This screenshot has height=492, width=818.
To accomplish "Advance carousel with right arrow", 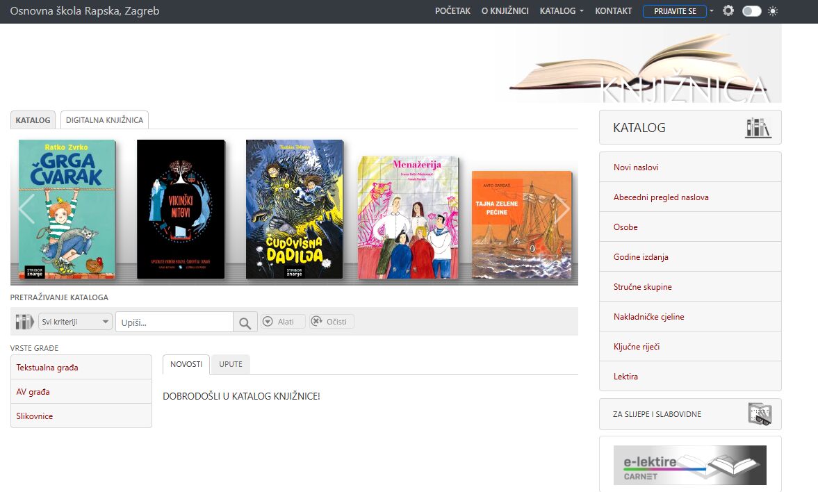I will 562,209.
